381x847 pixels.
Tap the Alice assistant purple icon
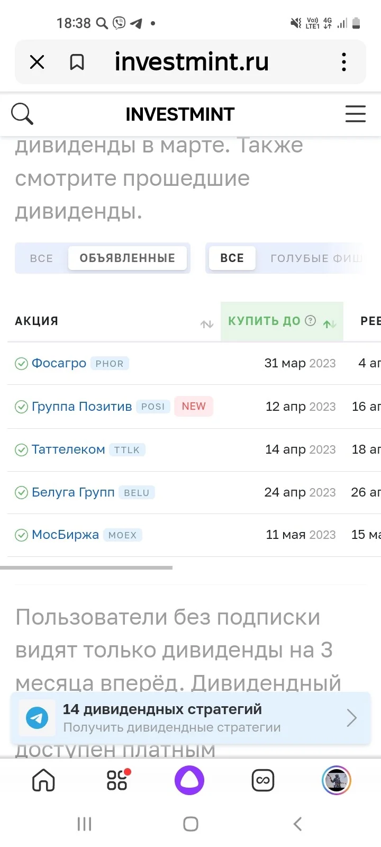click(189, 780)
